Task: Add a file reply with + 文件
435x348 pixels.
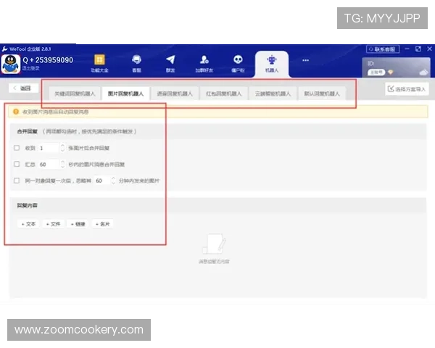Action: (x=53, y=224)
